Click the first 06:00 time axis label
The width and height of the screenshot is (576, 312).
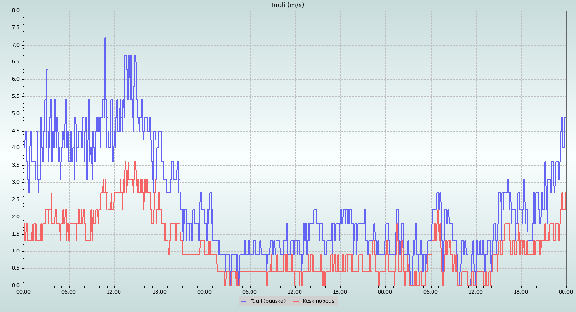[69, 291]
